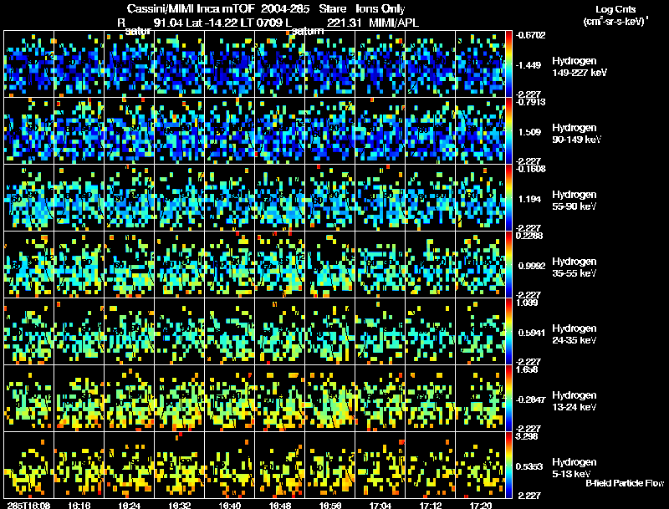Select the '-0.2847' color scale value

click(530, 400)
